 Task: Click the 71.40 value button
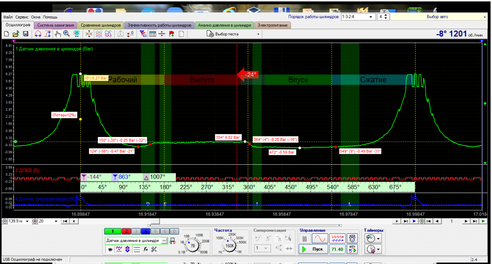(337, 249)
